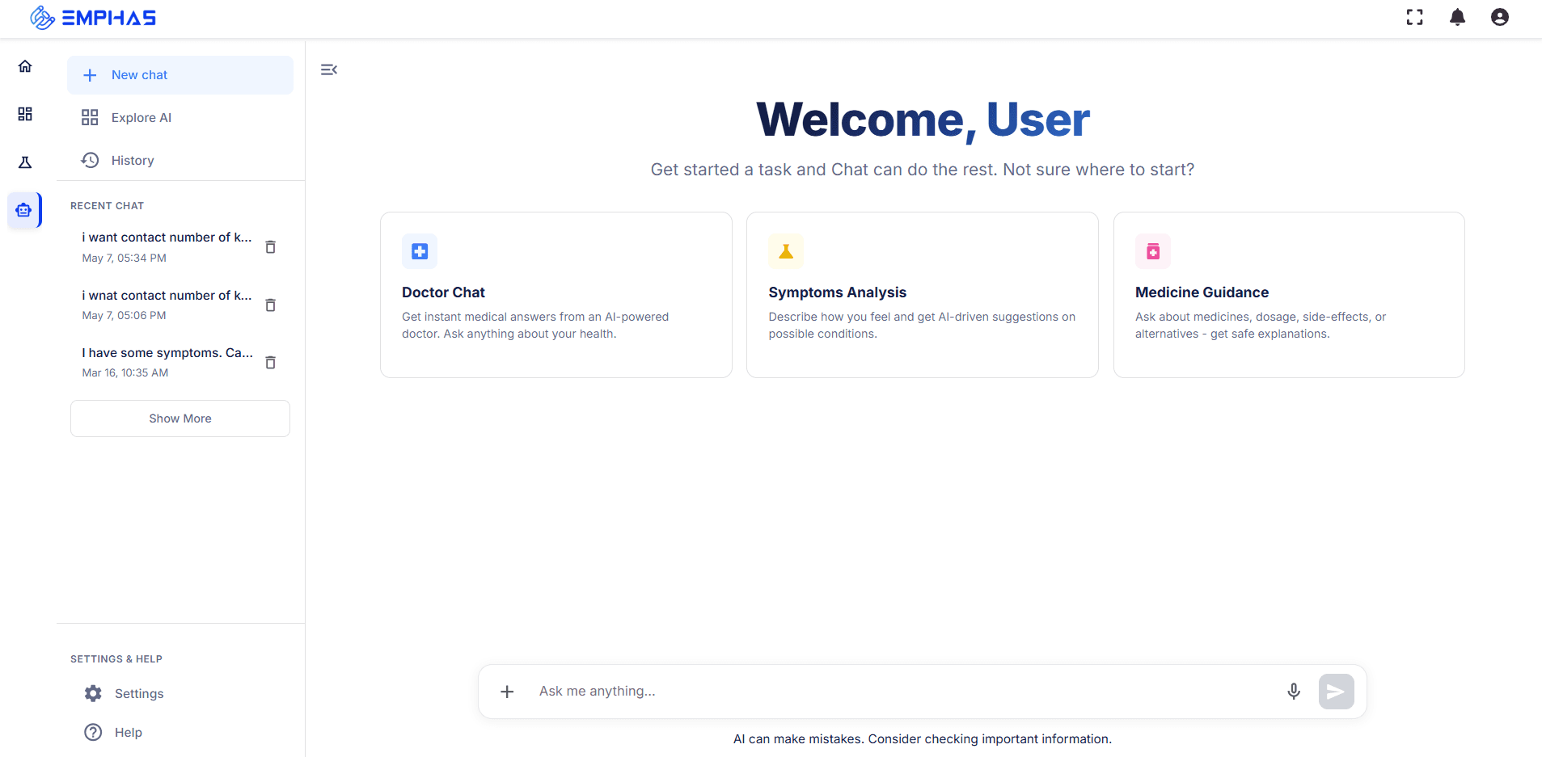Open the user account menu

pyautogui.click(x=1500, y=17)
